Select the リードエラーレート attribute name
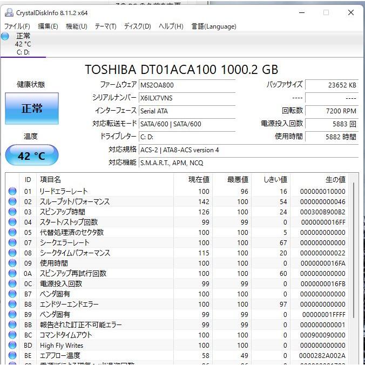Screen dimensions: 365x365 (64, 191)
